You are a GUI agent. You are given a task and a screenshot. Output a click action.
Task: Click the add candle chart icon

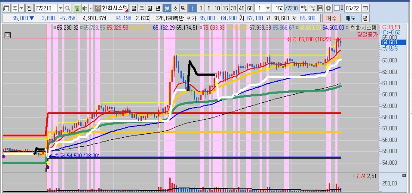[304, 8]
